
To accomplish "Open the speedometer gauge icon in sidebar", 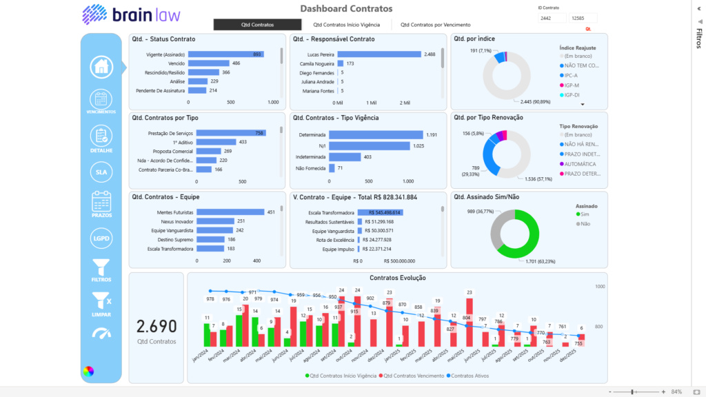I will [x=101, y=334].
